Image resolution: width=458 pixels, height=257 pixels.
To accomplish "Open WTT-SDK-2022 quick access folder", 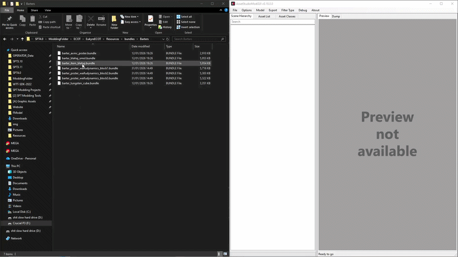I will 22,84.
